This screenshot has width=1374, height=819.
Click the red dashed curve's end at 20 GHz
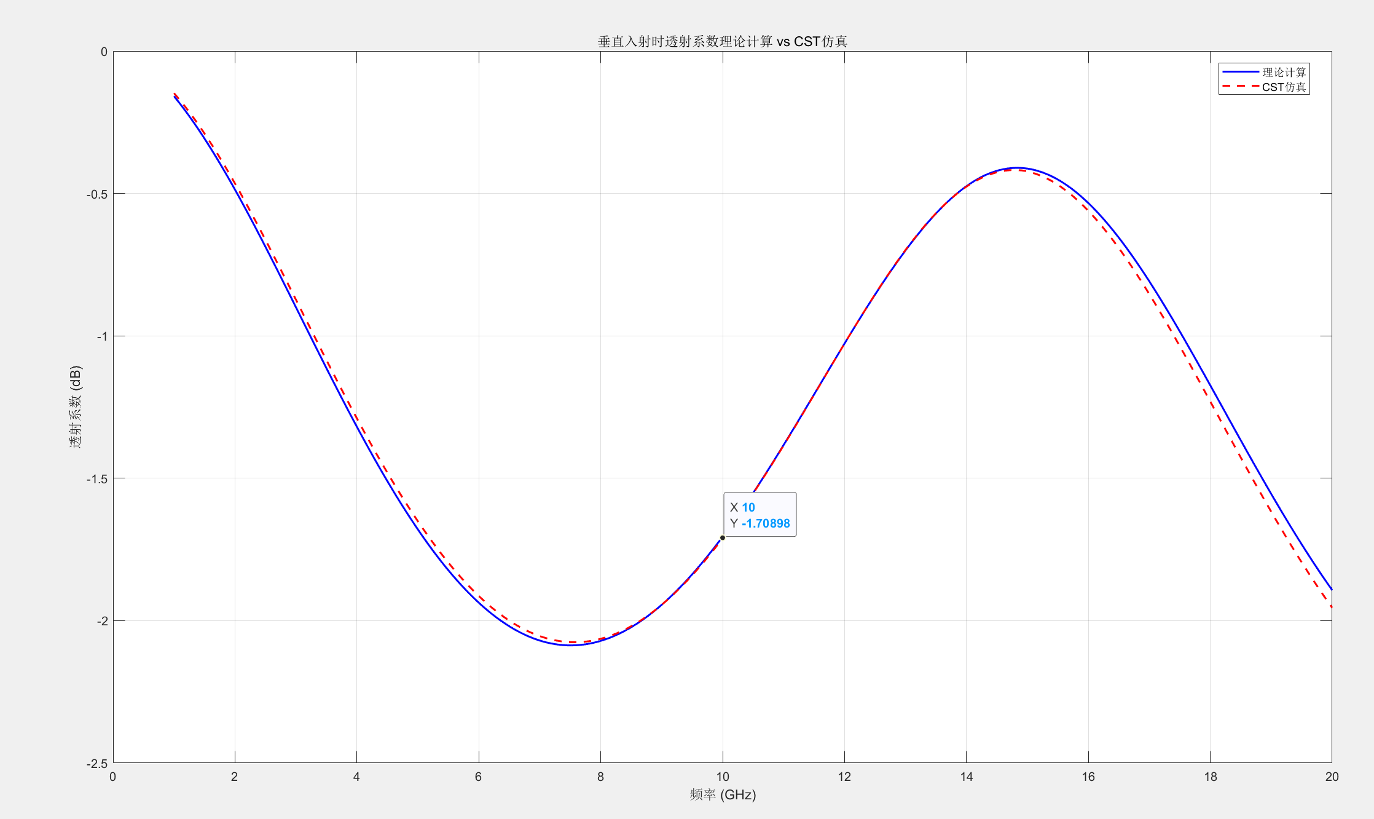pos(1330,606)
